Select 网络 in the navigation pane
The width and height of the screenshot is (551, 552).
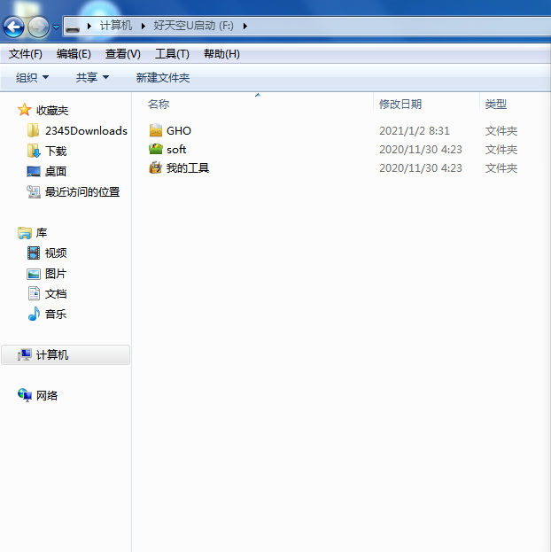pyautogui.click(x=47, y=396)
